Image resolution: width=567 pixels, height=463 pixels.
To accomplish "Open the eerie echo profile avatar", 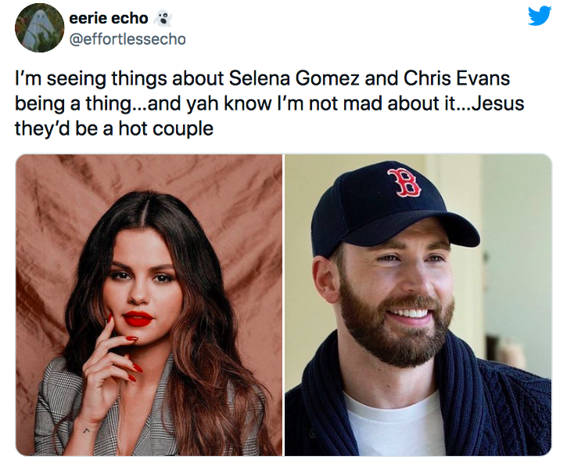I will 38,27.
